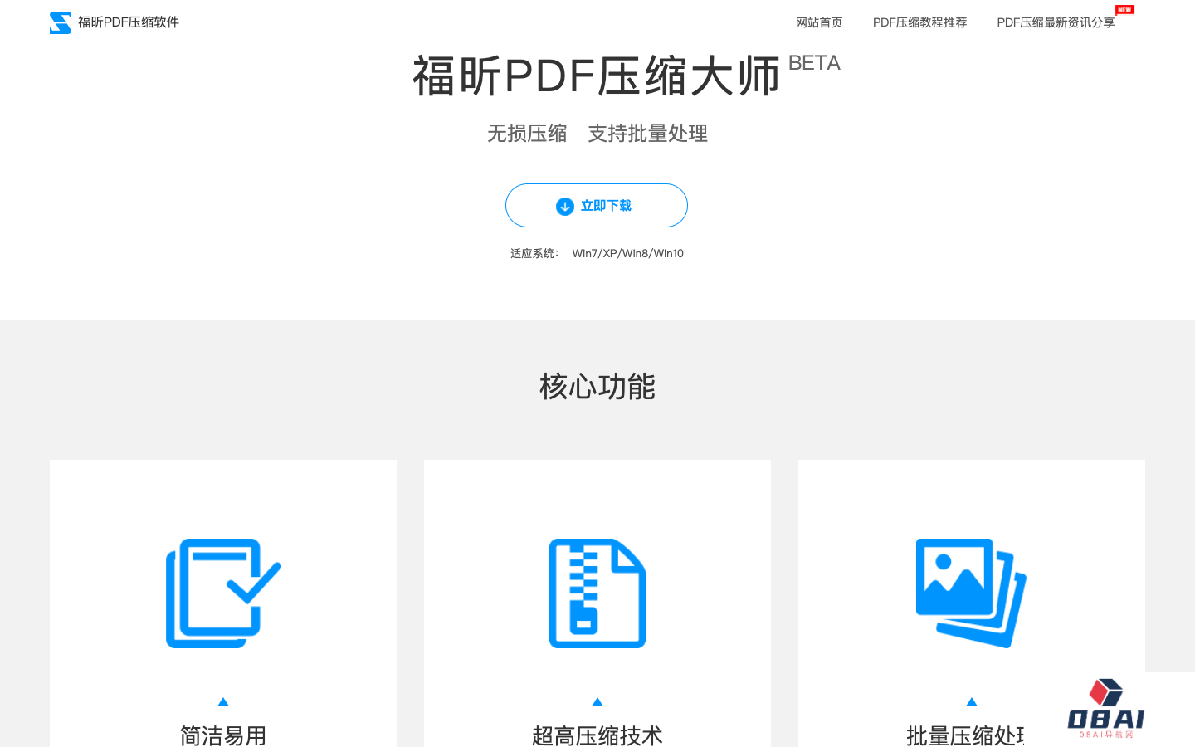The image size is (1195, 747).
Task: Click the stacked images icon above 批量压缩处理
Action: pyautogui.click(x=970, y=592)
